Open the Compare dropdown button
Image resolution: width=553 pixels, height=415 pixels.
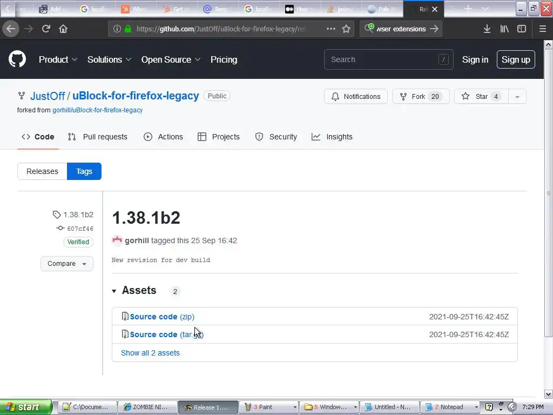click(66, 264)
